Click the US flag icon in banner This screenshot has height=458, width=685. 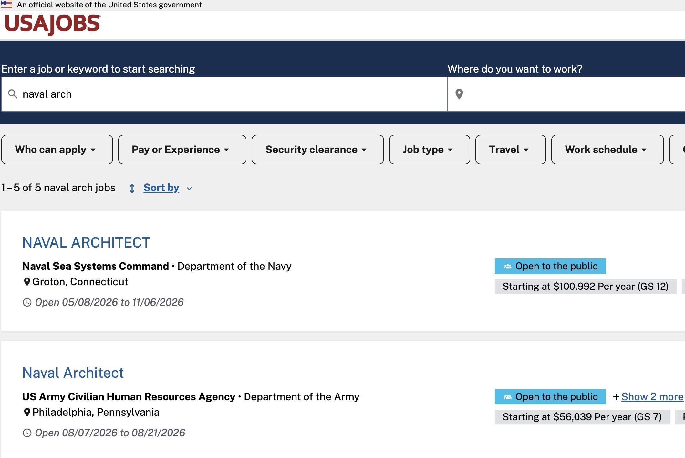(6, 5)
